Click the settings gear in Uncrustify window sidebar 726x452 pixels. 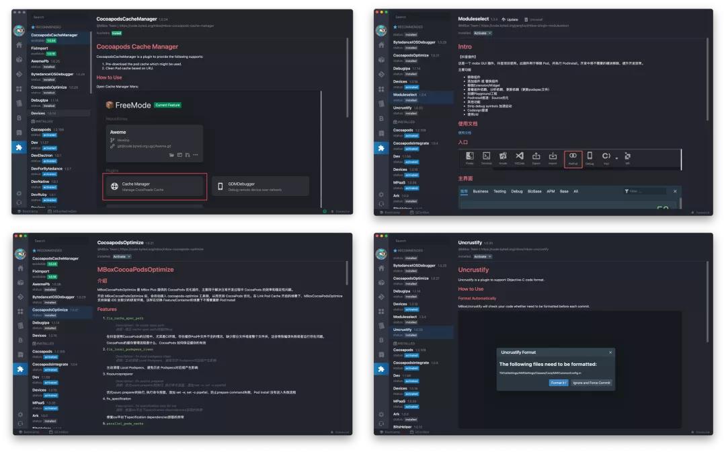381,414
